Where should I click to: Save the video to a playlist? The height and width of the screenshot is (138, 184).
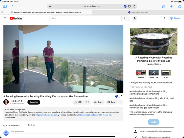click(x=111, y=102)
